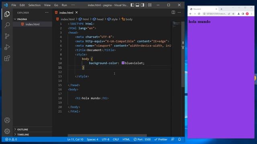The image size is (257, 144).
Task: Click CRLF end of line setting
Action: tap(116, 140)
